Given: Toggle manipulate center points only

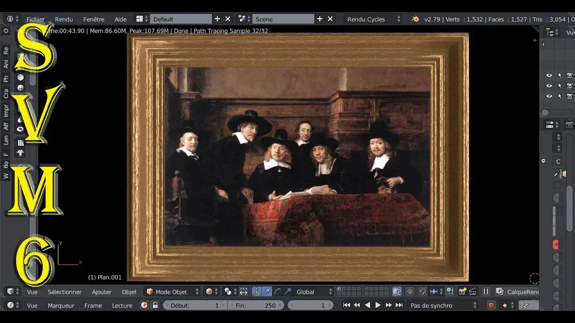Looking at the screenshot, I should pyautogui.click(x=243, y=292).
